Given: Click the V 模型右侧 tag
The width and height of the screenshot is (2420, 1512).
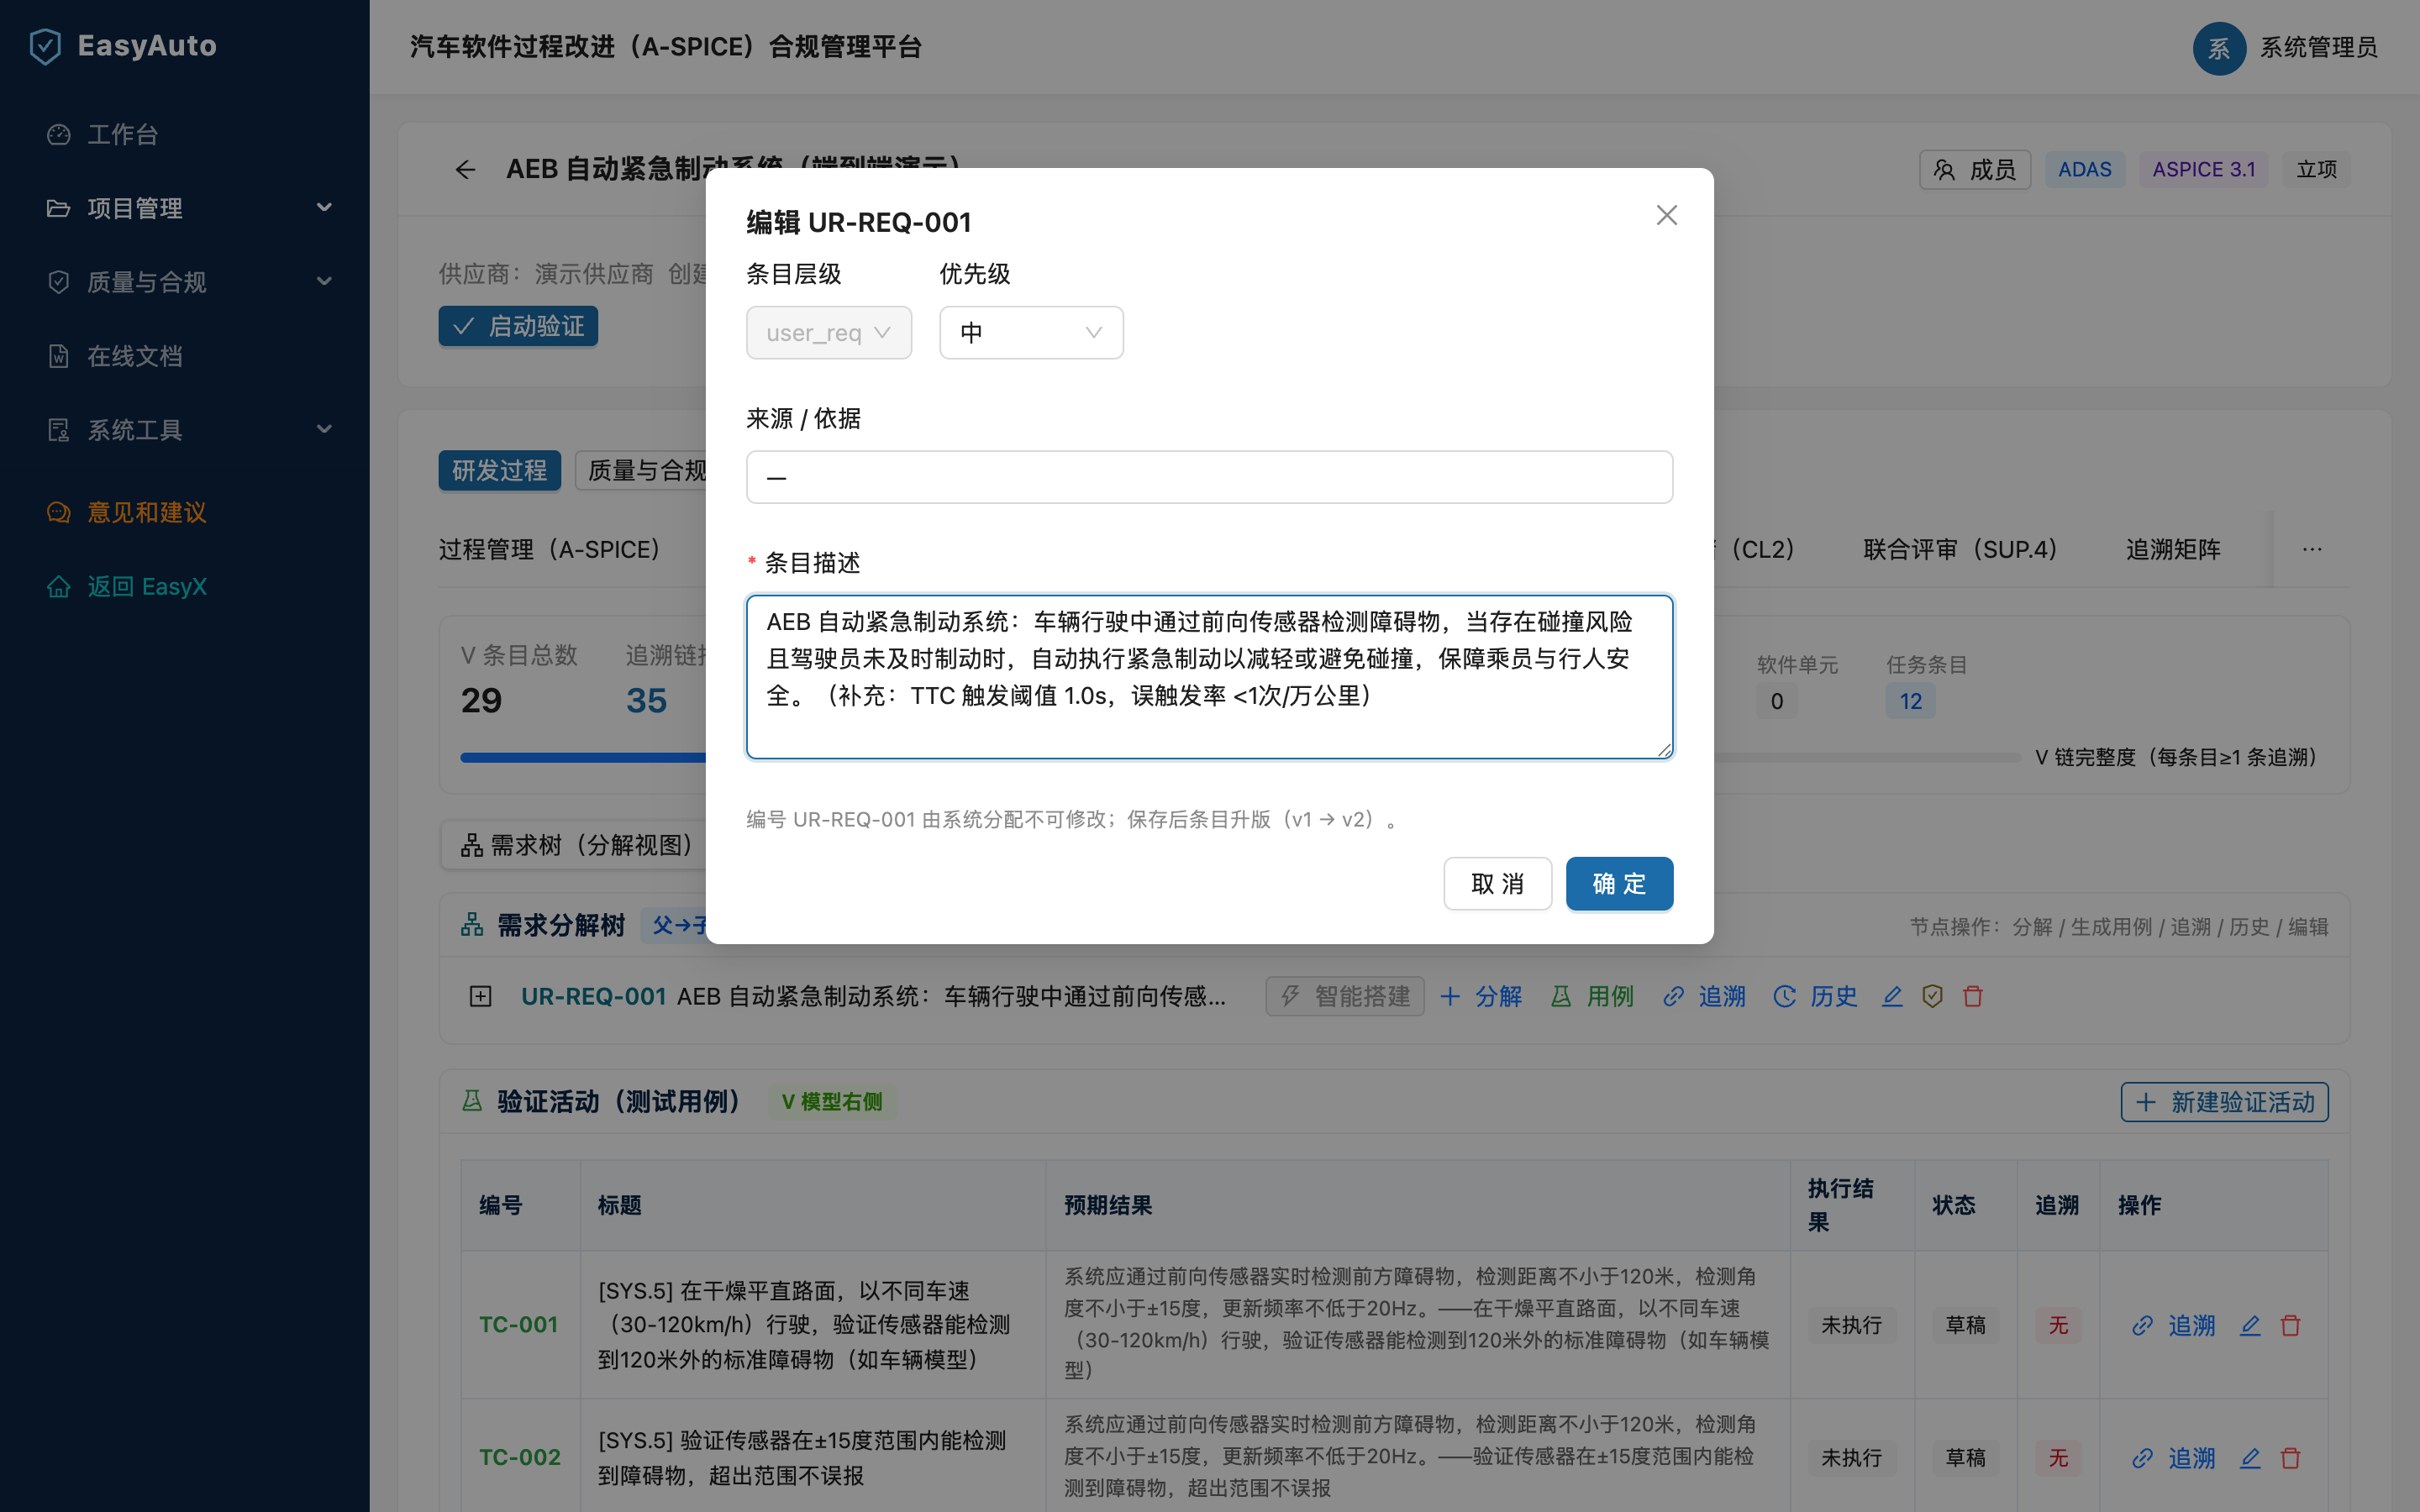Looking at the screenshot, I should pos(832,1102).
